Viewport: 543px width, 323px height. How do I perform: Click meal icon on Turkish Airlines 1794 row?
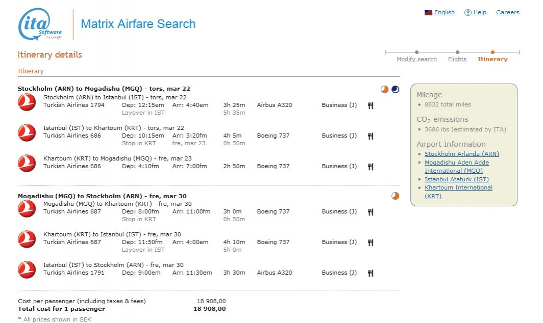click(x=371, y=105)
